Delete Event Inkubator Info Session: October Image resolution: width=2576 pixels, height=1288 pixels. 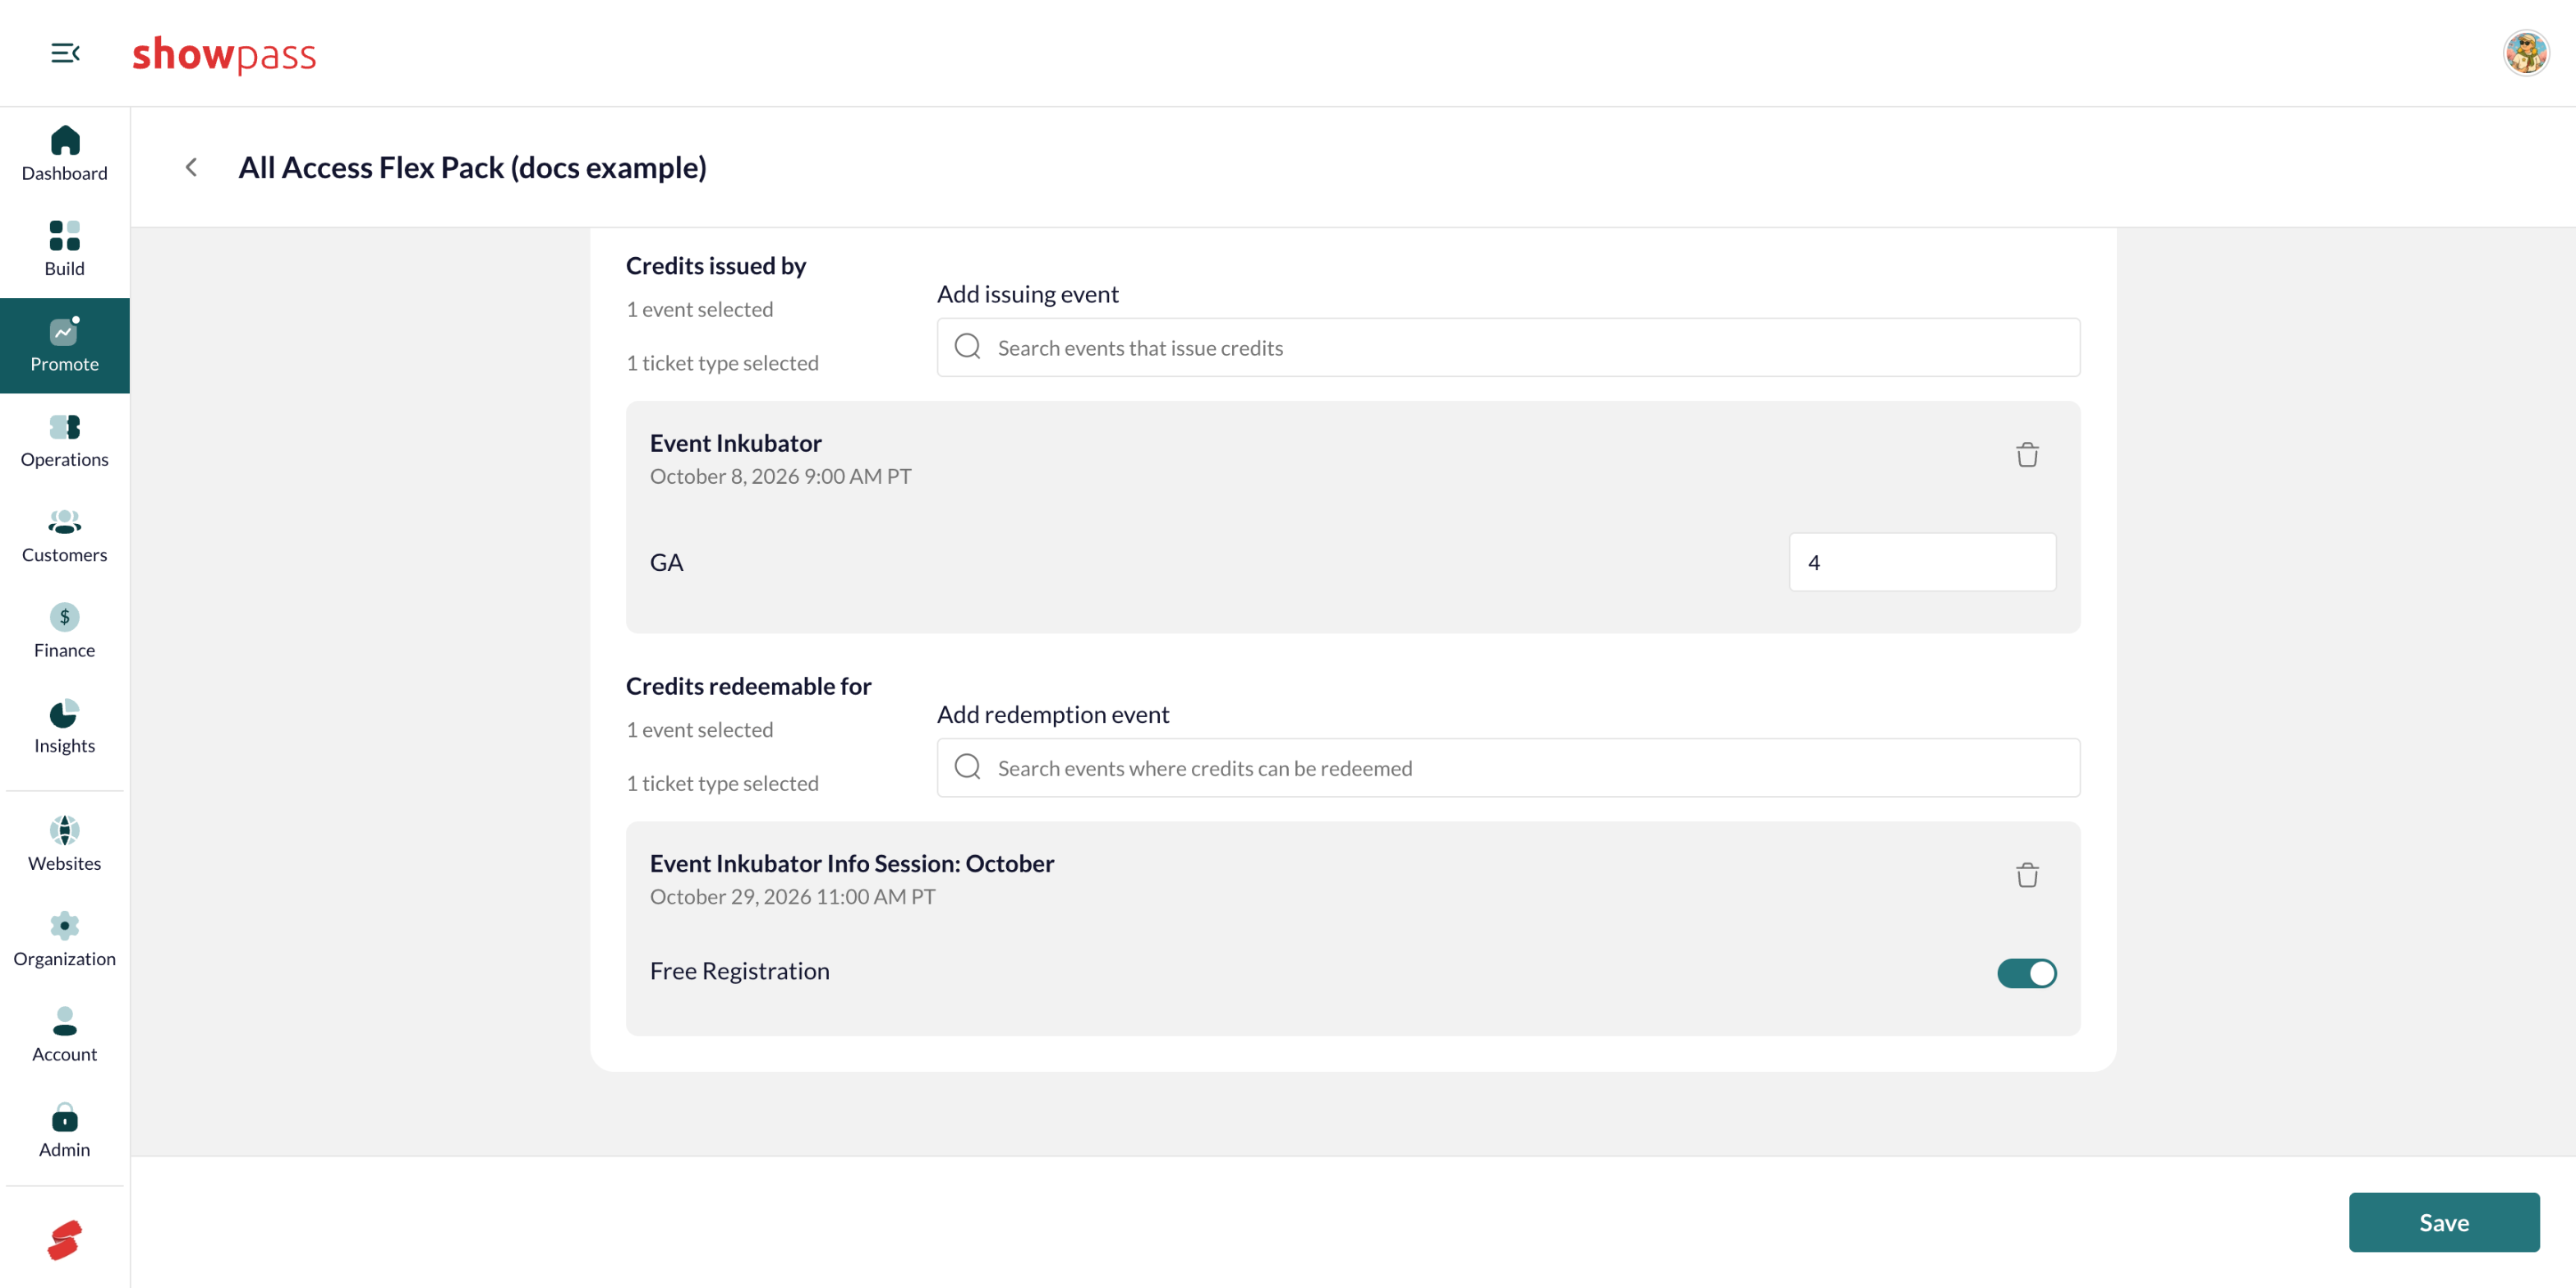coord(2027,875)
